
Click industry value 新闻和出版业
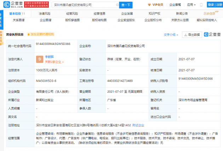pos(45,100)
